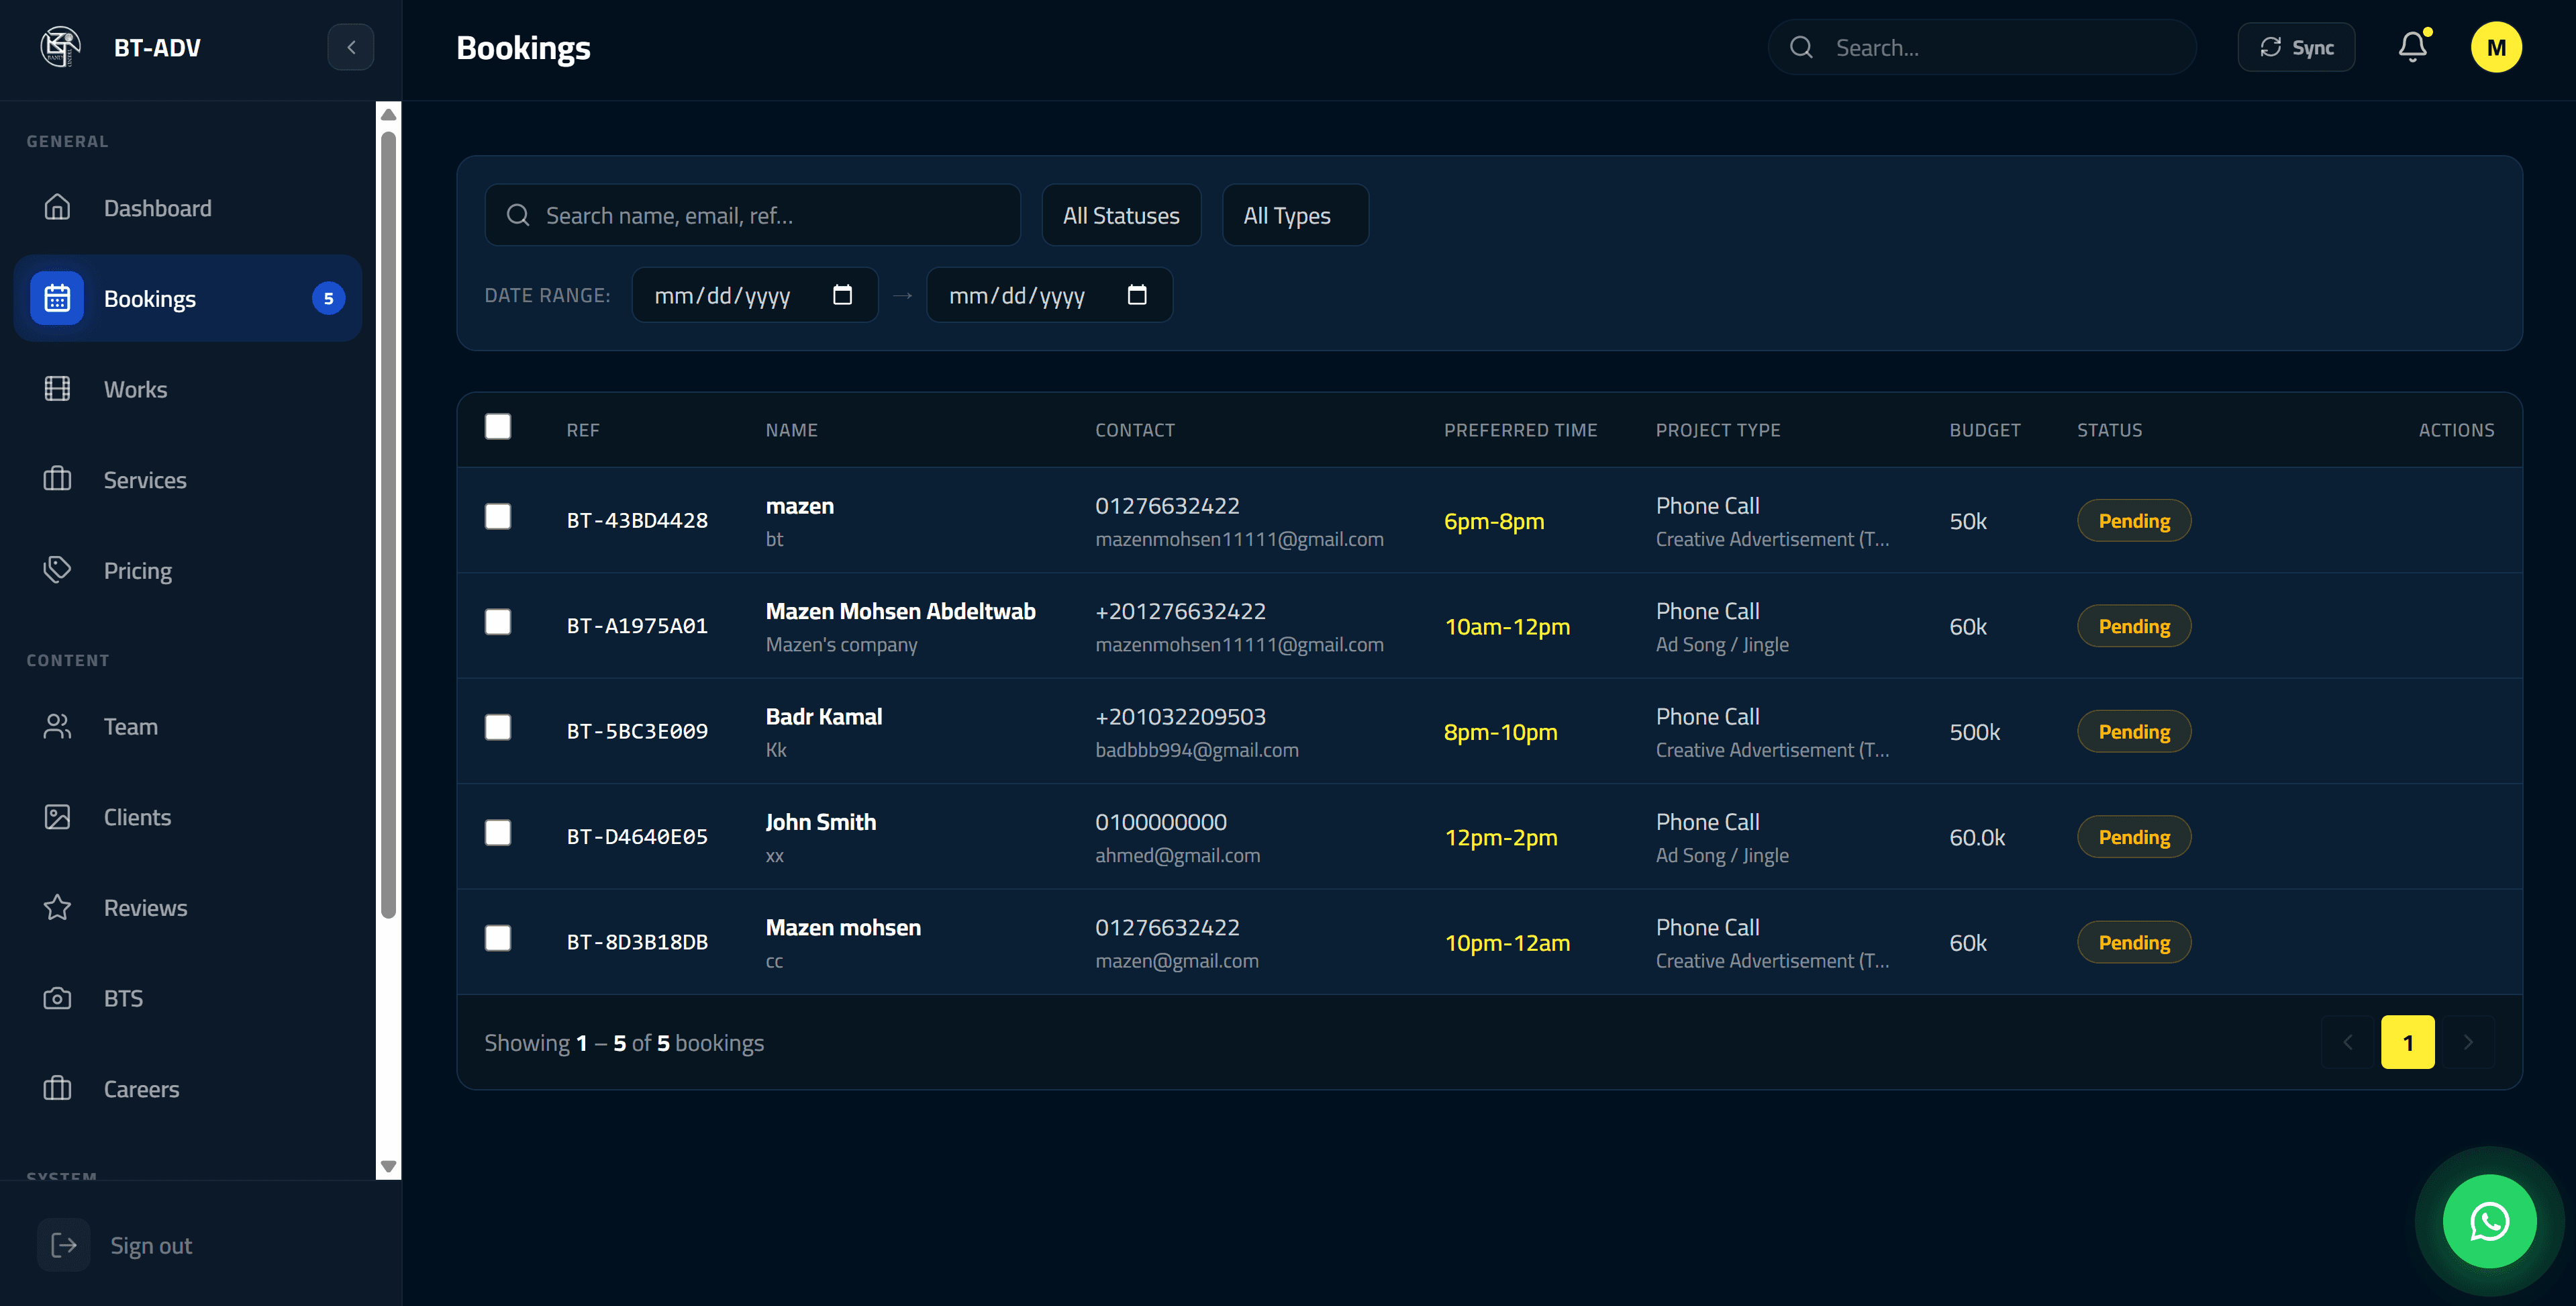Click the BT-ADV logo icon
This screenshot has width=2576, height=1306.
tap(60, 47)
